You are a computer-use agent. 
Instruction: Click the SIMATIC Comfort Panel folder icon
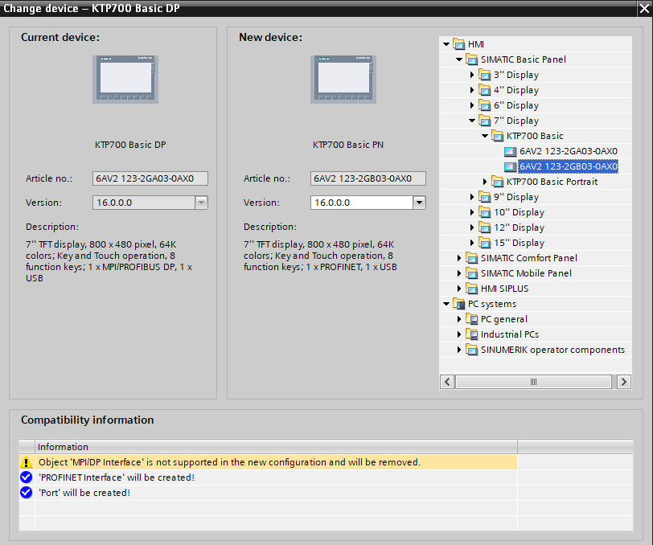pos(472,258)
